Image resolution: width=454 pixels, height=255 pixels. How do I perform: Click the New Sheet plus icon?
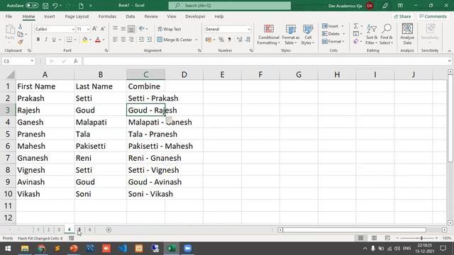(x=109, y=229)
